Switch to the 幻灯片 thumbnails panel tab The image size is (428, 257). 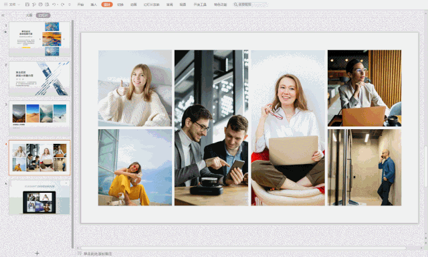[x=43, y=15]
